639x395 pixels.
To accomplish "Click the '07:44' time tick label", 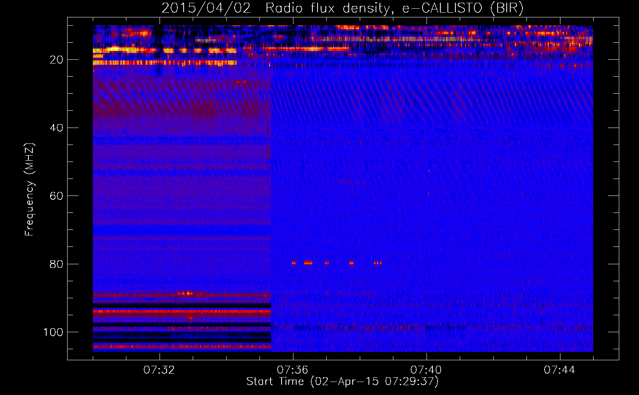I will 560,370.
